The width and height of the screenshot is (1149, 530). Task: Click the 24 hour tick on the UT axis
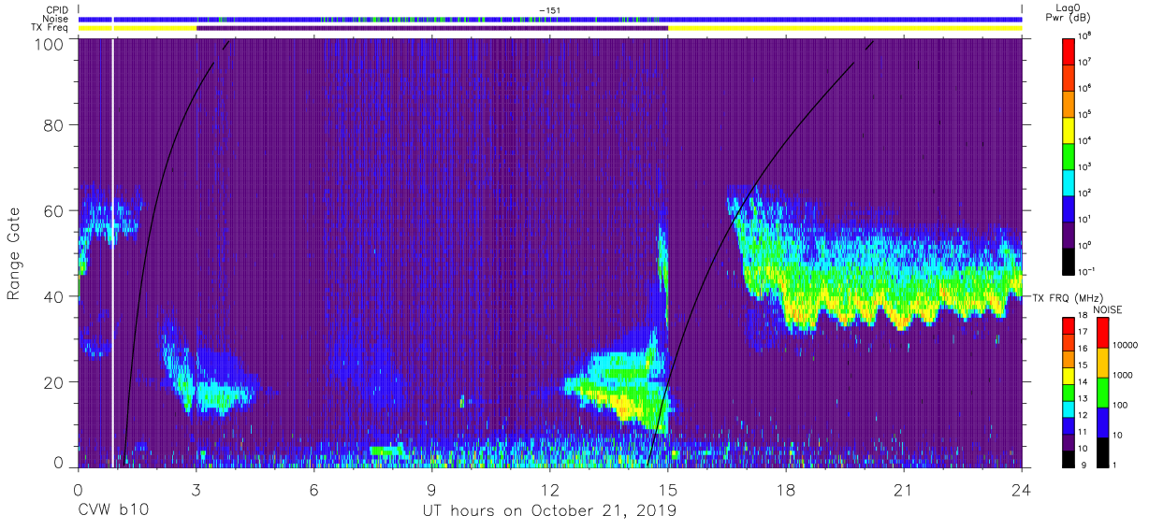[x=1022, y=491]
